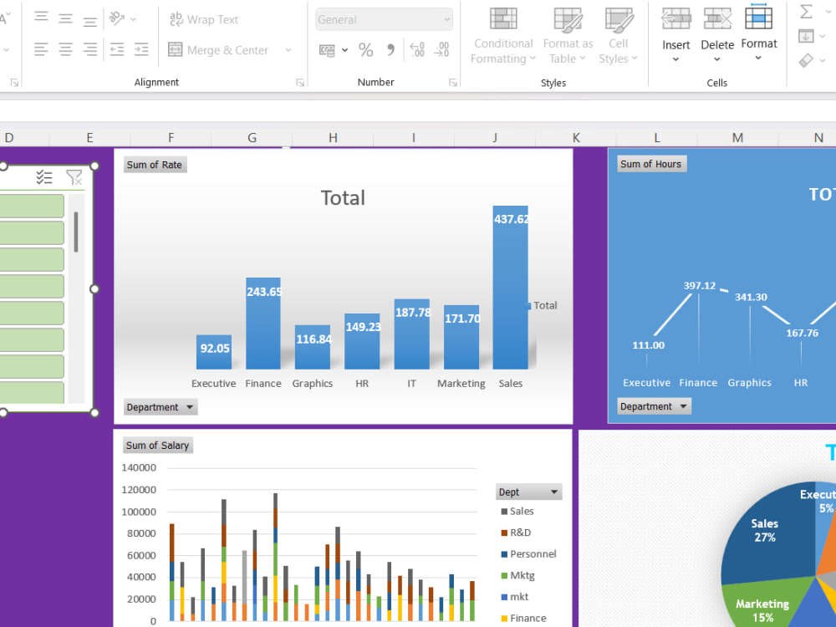Viewport: 836px width, 627px height.
Task: Apply Percent Style formatting
Action: (x=366, y=50)
